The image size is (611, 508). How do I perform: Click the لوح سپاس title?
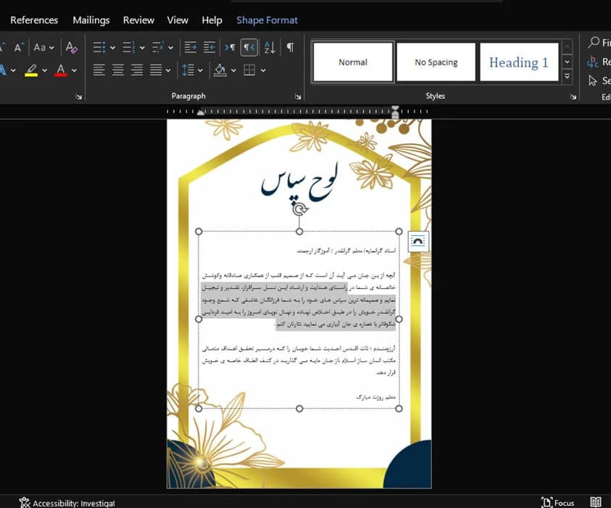(x=299, y=182)
